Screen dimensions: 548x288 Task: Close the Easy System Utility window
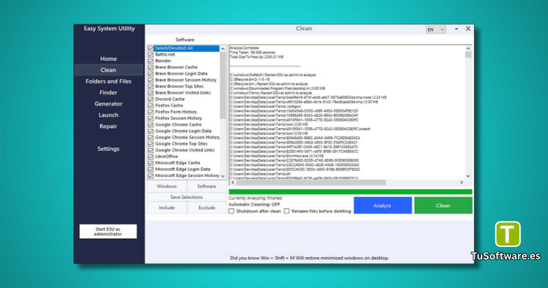[469, 29]
